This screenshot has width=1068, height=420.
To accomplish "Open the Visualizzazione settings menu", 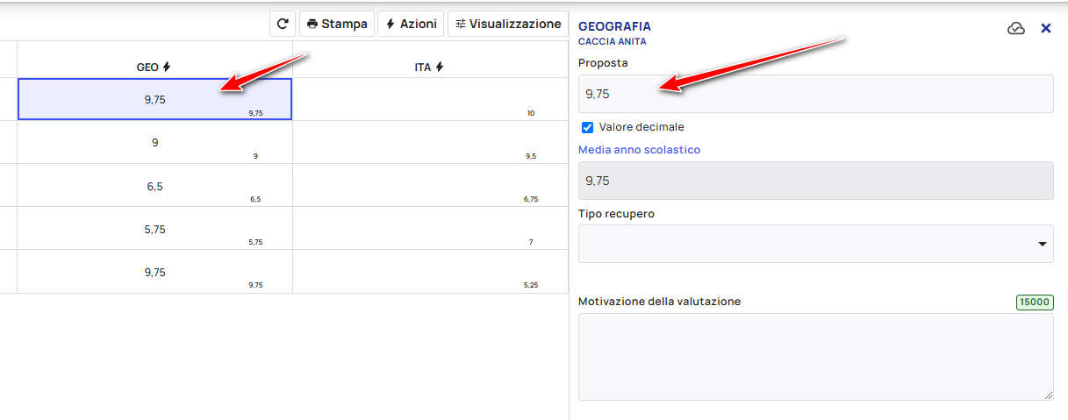I will point(508,24).
